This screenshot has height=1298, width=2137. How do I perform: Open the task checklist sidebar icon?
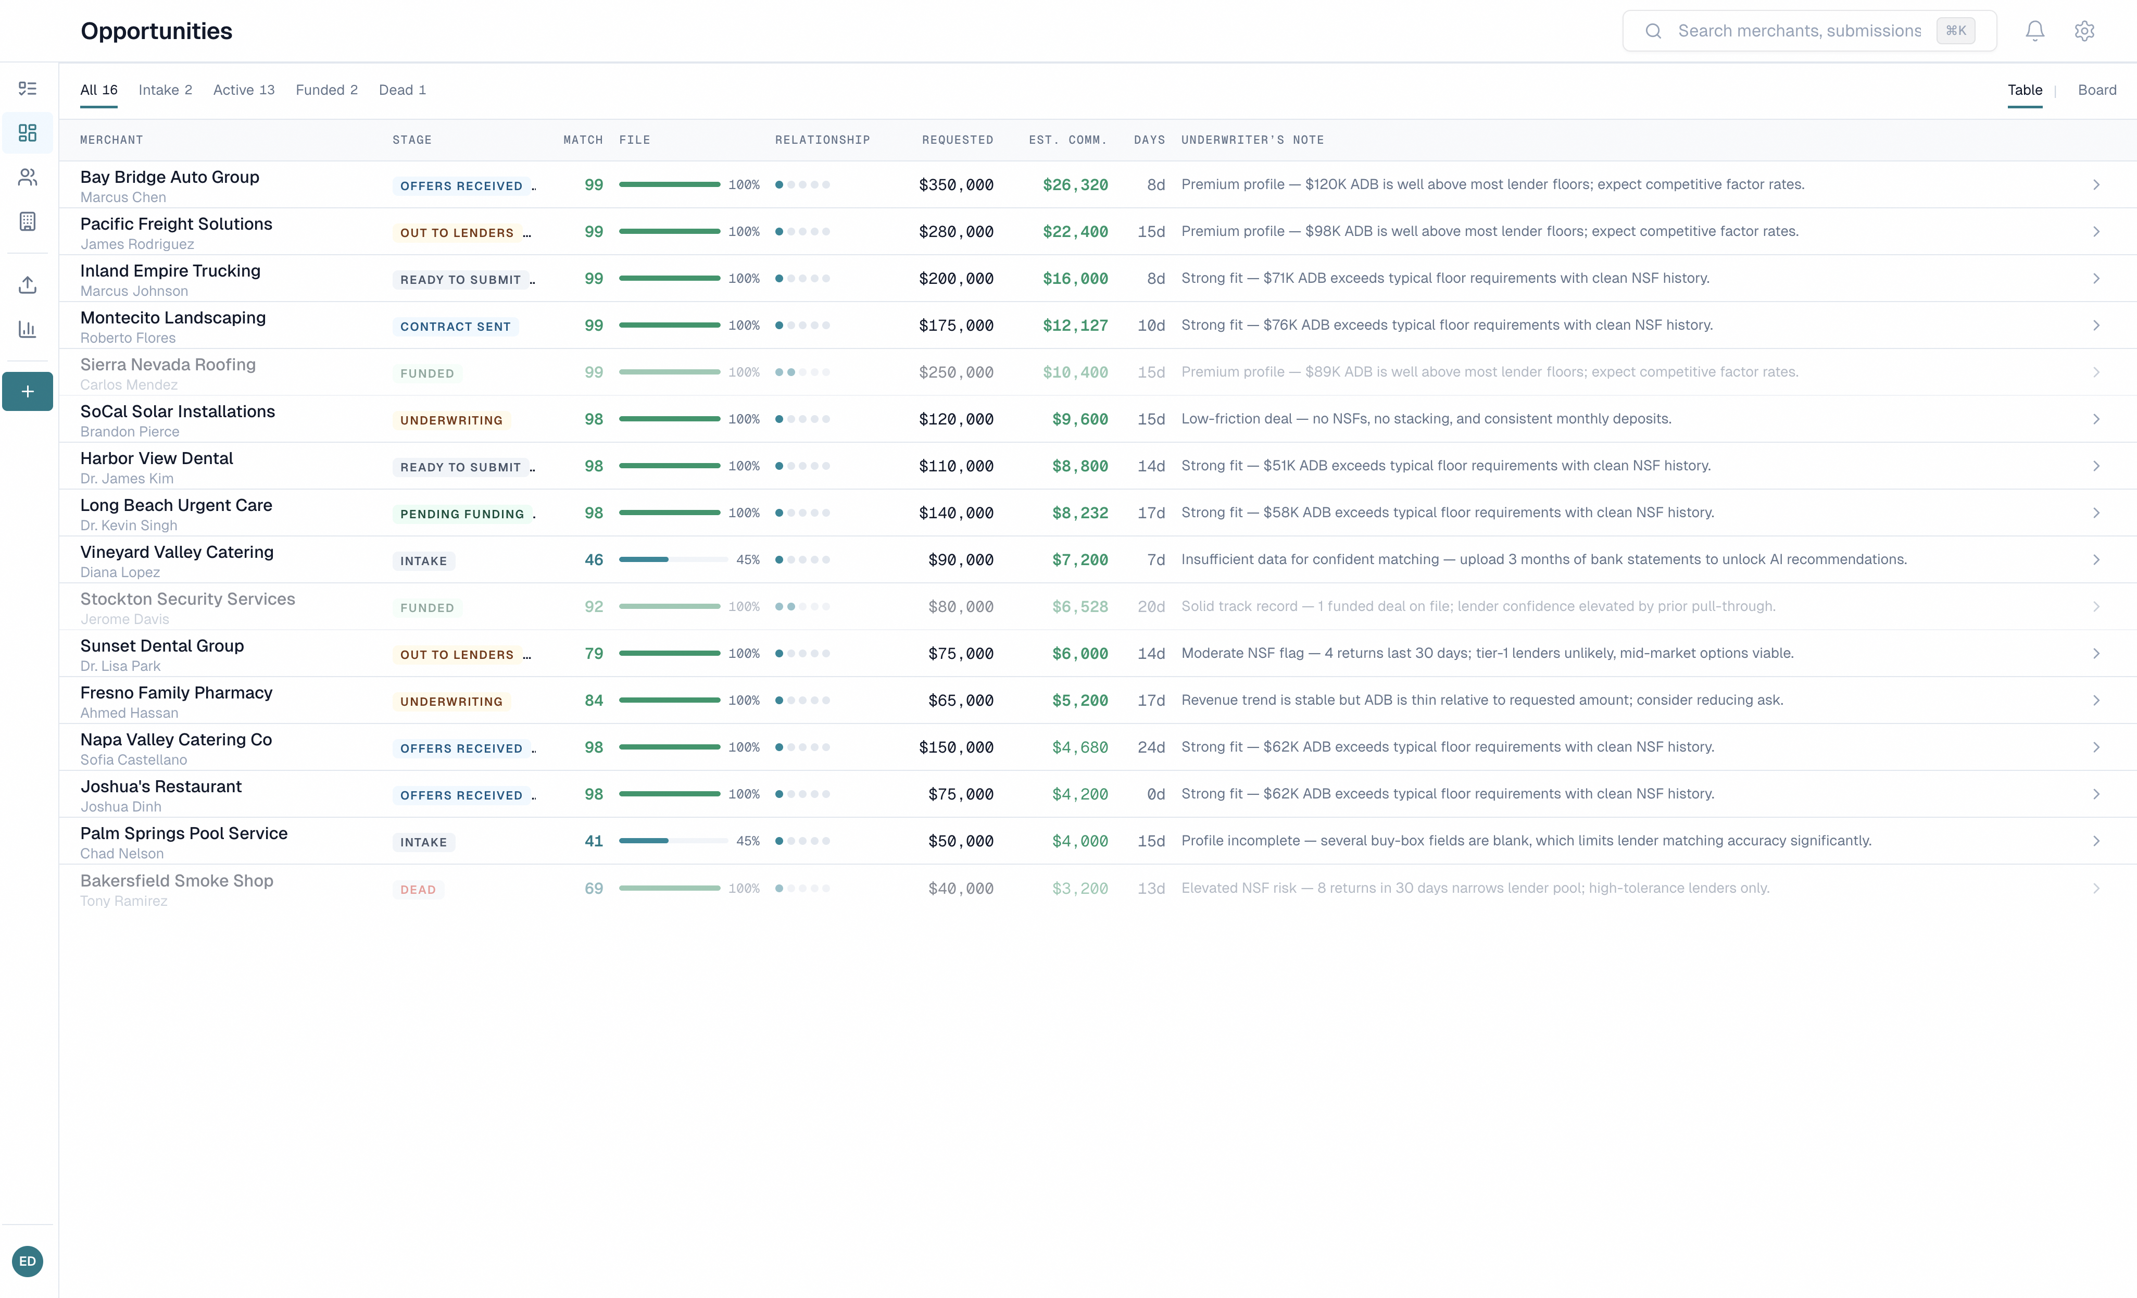[x=28, y=89]
